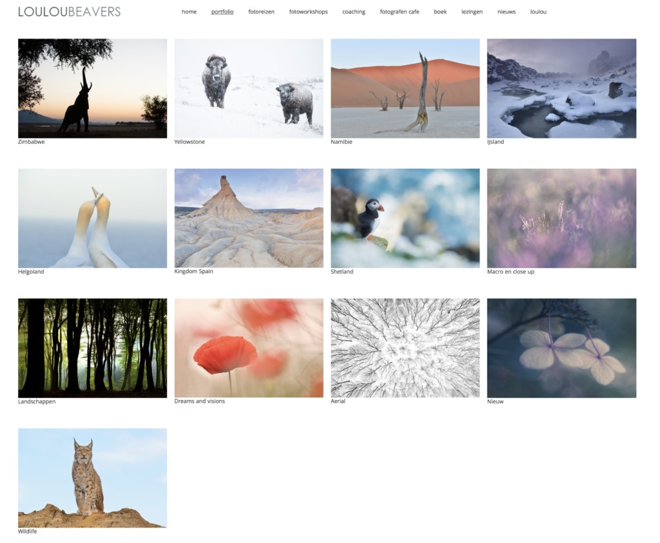
Task: Click the Kingdom Spain caption link
Action: click(193, 271)
